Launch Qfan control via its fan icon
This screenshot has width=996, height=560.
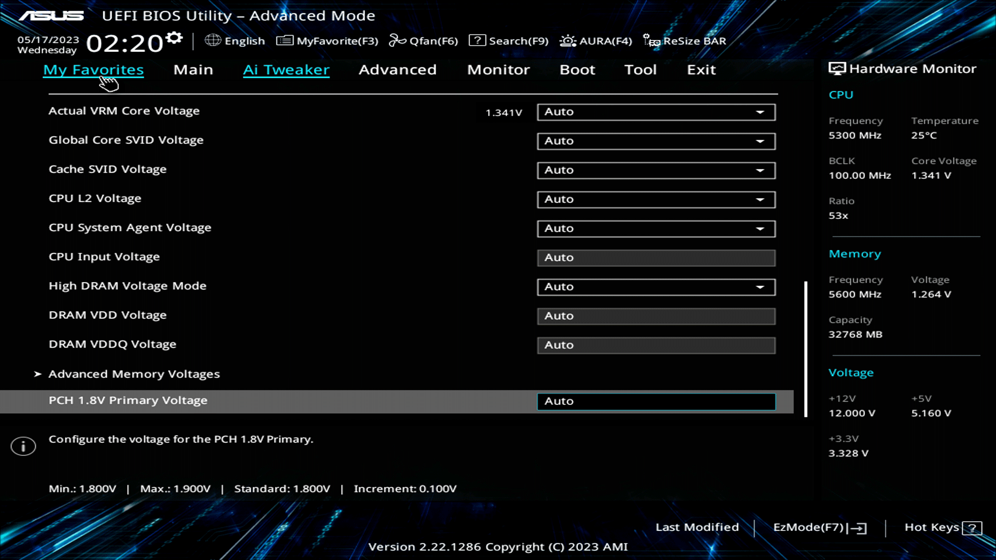[x=398, y=39]
